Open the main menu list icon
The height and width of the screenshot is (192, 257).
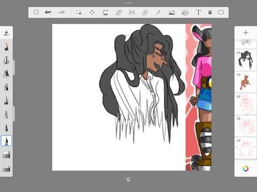[x=36, y=12]
